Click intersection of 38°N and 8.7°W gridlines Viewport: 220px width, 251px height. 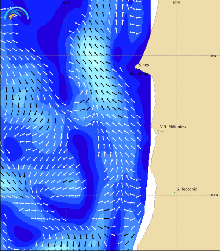coord(176,56)
